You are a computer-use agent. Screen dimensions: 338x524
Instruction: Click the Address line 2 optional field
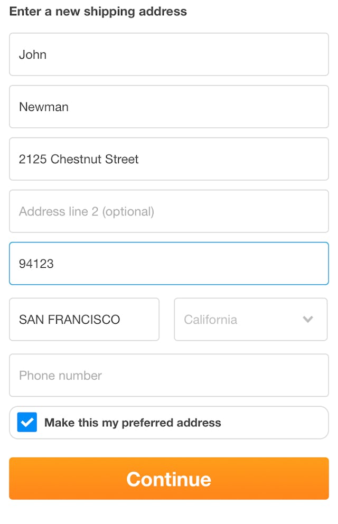pyautogui.click(x=169, y=211)
